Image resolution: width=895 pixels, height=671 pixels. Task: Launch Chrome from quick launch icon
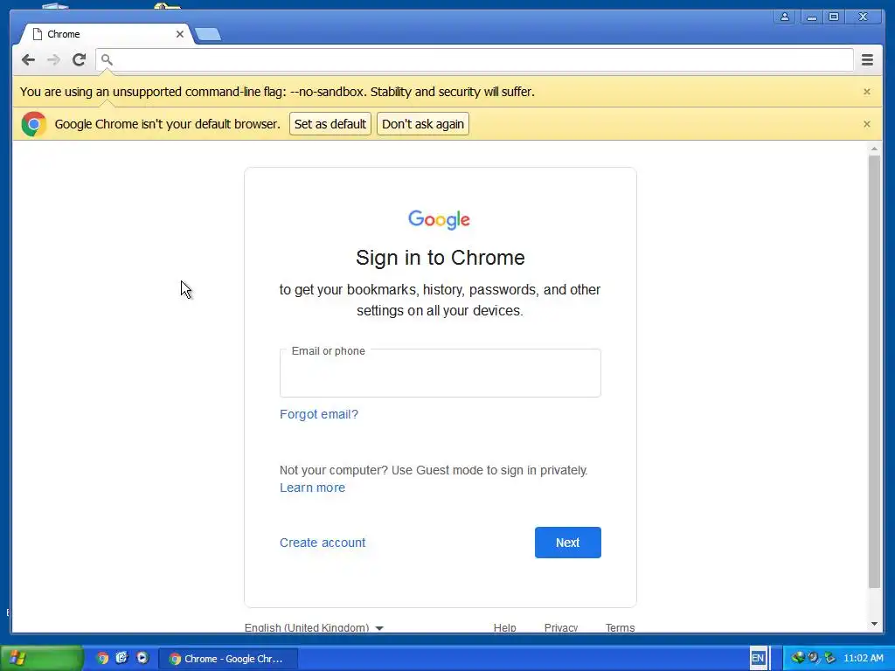[102, 658]
